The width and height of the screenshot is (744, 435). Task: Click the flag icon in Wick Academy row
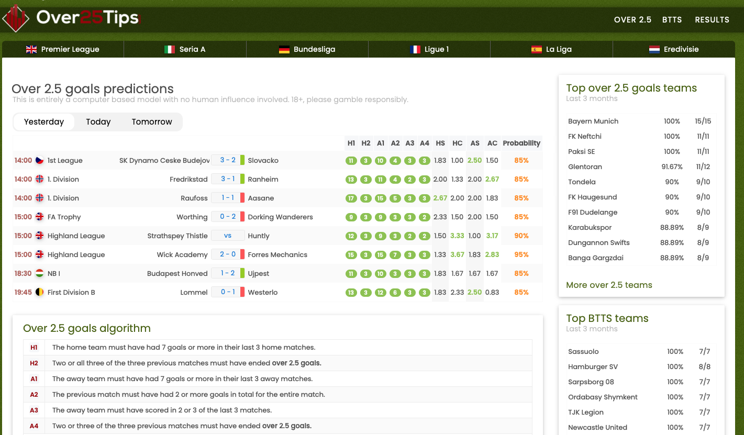pyautogui.click(x=39, y=254)
